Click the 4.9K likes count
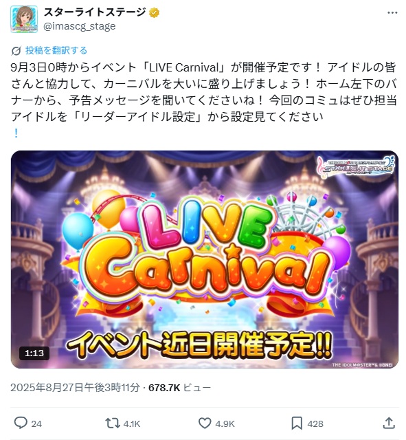Image resolution: width=406 pixels, height=440 pixels. pos(225,423)
